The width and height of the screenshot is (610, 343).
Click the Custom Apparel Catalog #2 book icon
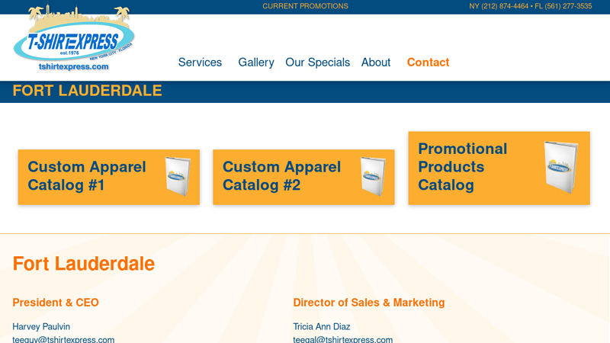pos(372,177)
